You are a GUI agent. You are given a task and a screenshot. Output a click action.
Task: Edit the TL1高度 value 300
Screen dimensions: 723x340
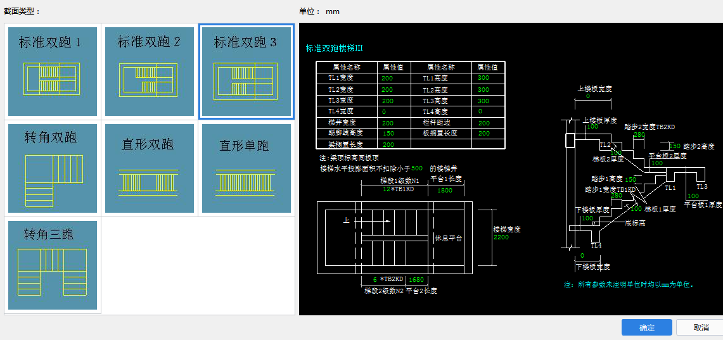tap(483, 78)
